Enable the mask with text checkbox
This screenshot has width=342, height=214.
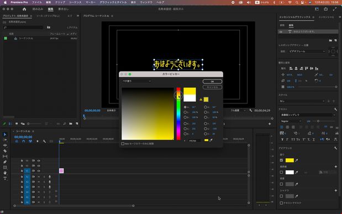(281, 203)
